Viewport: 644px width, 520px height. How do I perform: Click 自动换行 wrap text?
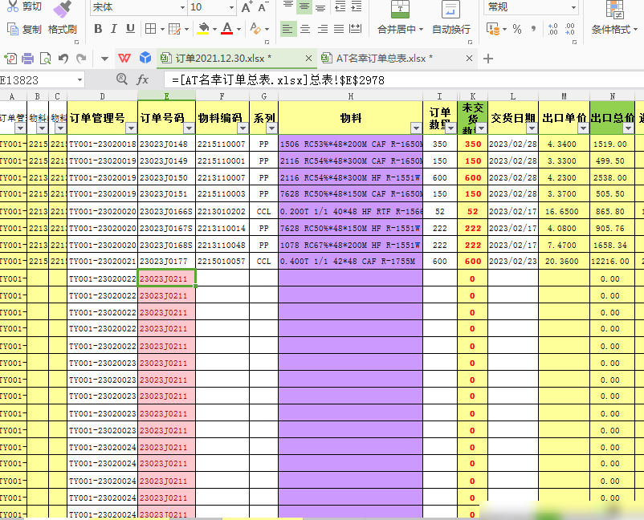pos(451,18)
